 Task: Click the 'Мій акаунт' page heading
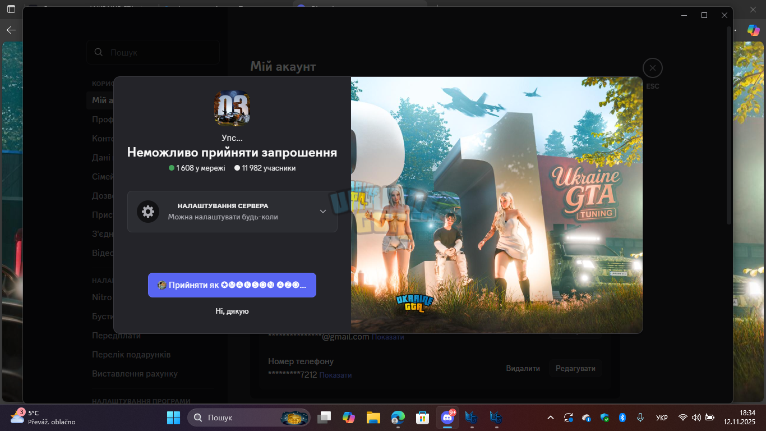[283, 67]
